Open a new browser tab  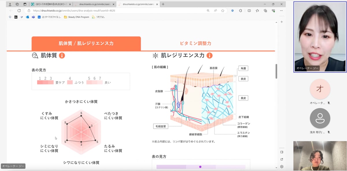(x=163, y=4)
